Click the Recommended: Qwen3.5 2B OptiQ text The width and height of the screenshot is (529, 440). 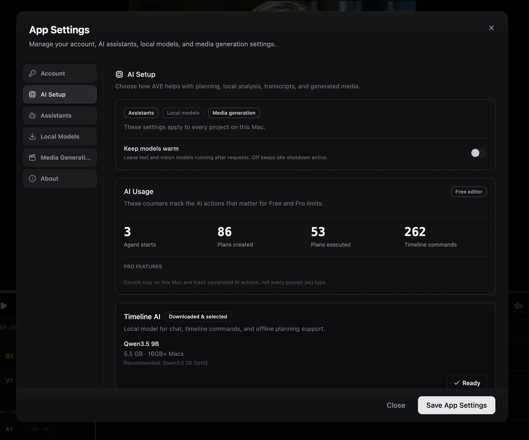tap(165, 363)
